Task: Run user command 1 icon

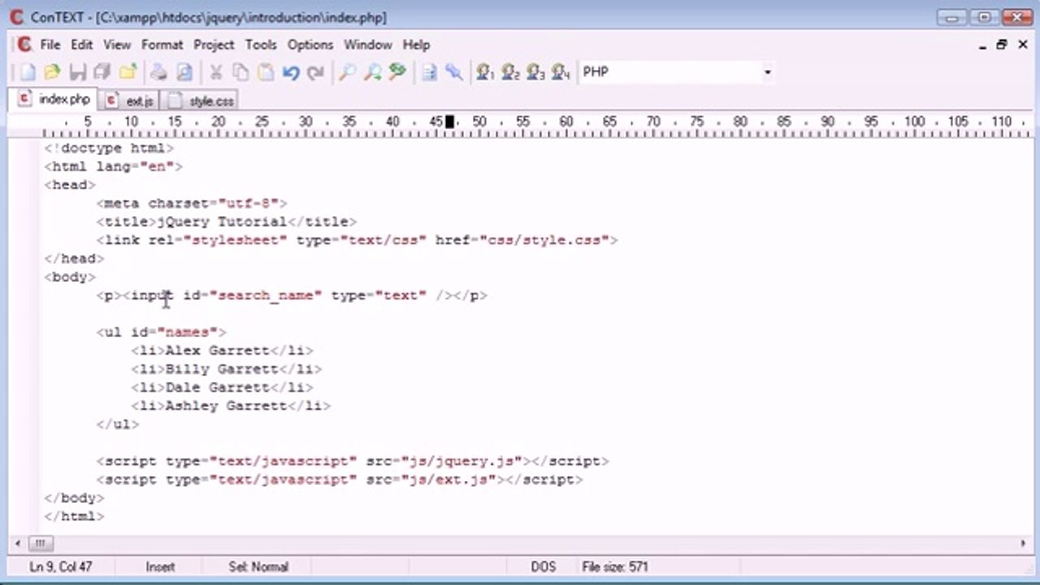Action: click(x=485, y=72)
